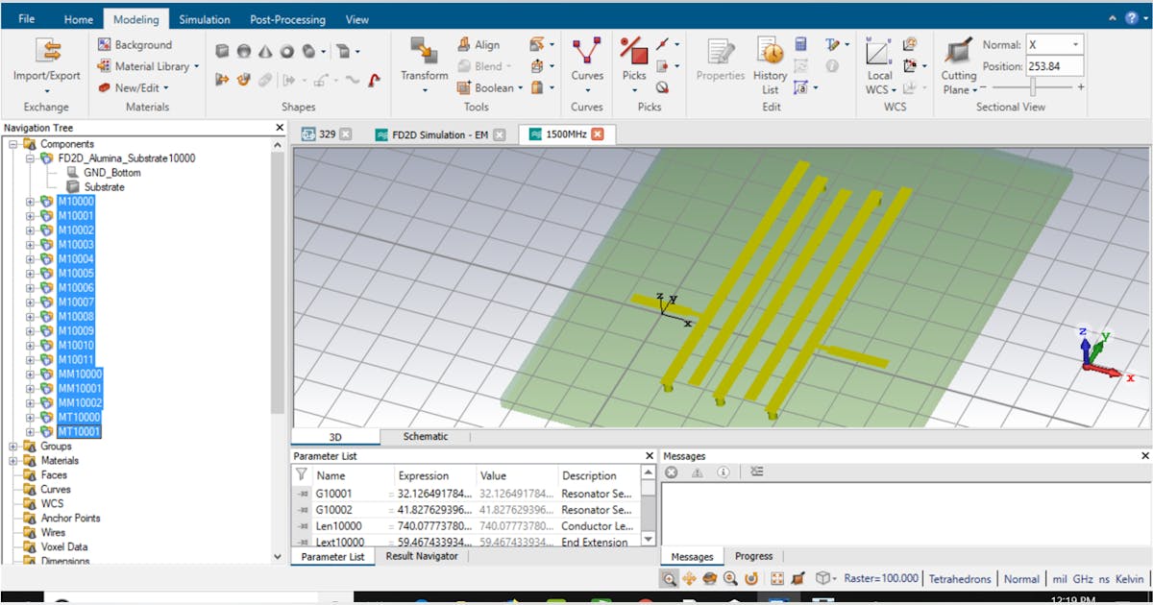This screenshot has height=605, width=1153.
Task: Select the Cone shape tool
Action: pyautogui.click(x=264, y=51)
